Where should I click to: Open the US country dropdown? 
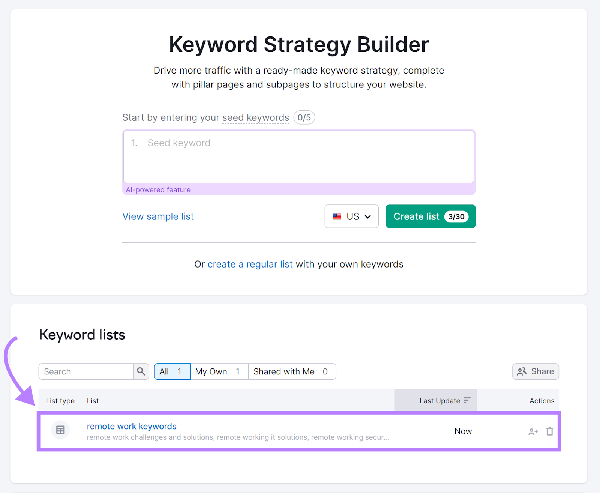click(351, 216)
